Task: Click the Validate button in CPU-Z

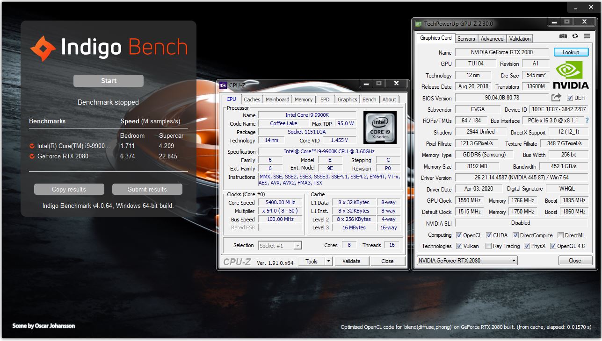Action: [351, 261]
